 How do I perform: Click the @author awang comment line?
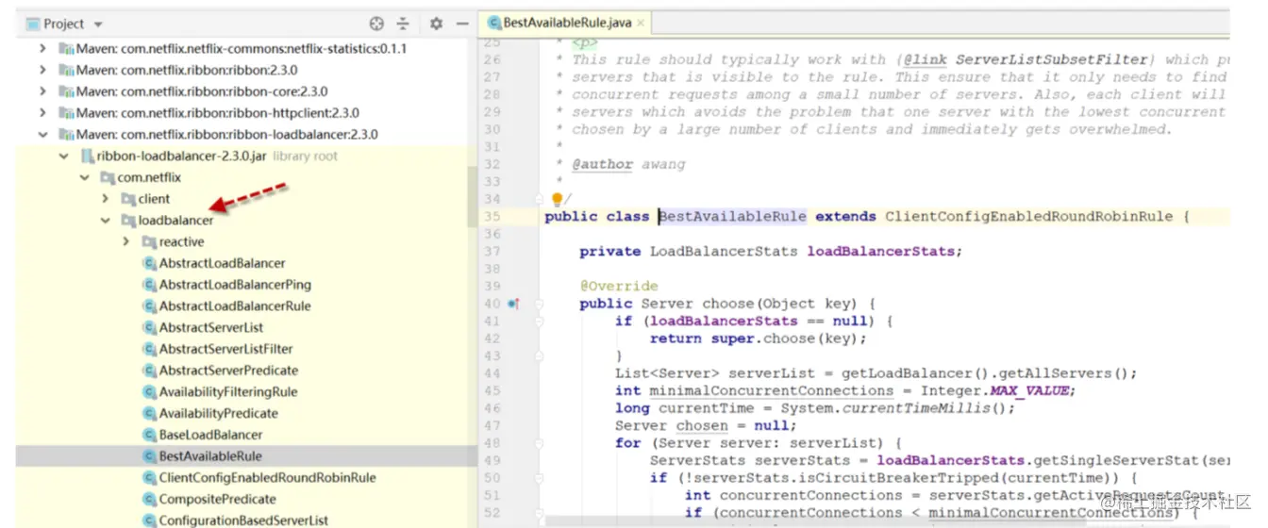click(x=626, y=164)
